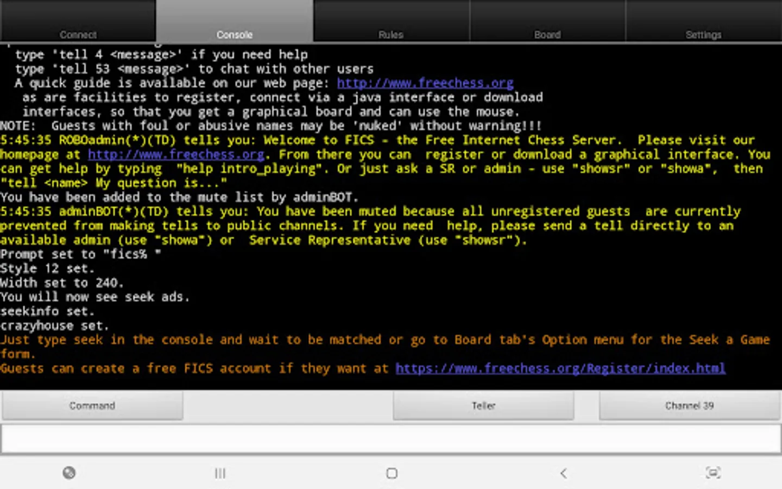Tap the Channel 39 button
Viewport: 782px width, 489px height.
click(x=690, y=406)
